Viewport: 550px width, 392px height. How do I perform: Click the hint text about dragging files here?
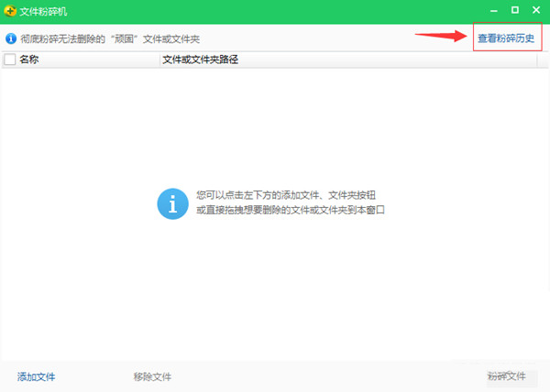pos(290,210)
